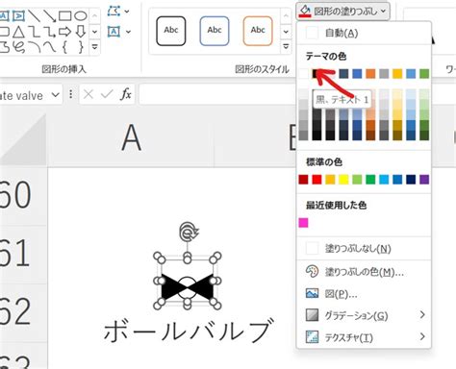Click the ボールバルブ text

coord(189,330)
